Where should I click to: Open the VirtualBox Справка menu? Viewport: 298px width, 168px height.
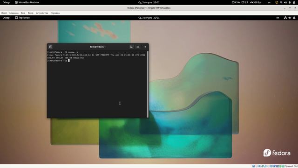(x=55, y=13)
